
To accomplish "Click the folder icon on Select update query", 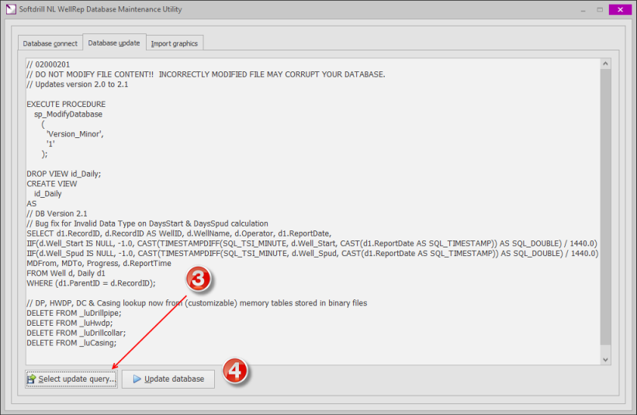I will (x=32, y=379).
